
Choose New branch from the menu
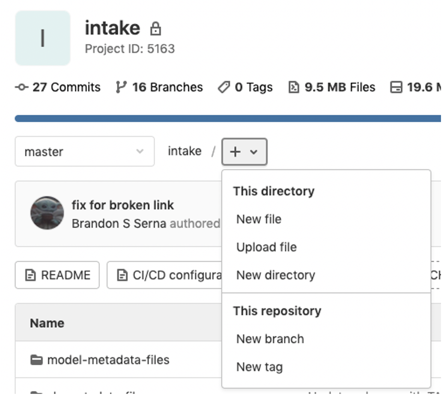(x=270, y=339)
